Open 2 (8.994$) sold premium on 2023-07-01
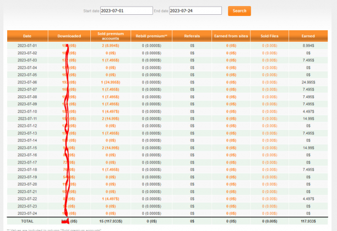This screenshot has height=231, width=337. tap(111, 46)
